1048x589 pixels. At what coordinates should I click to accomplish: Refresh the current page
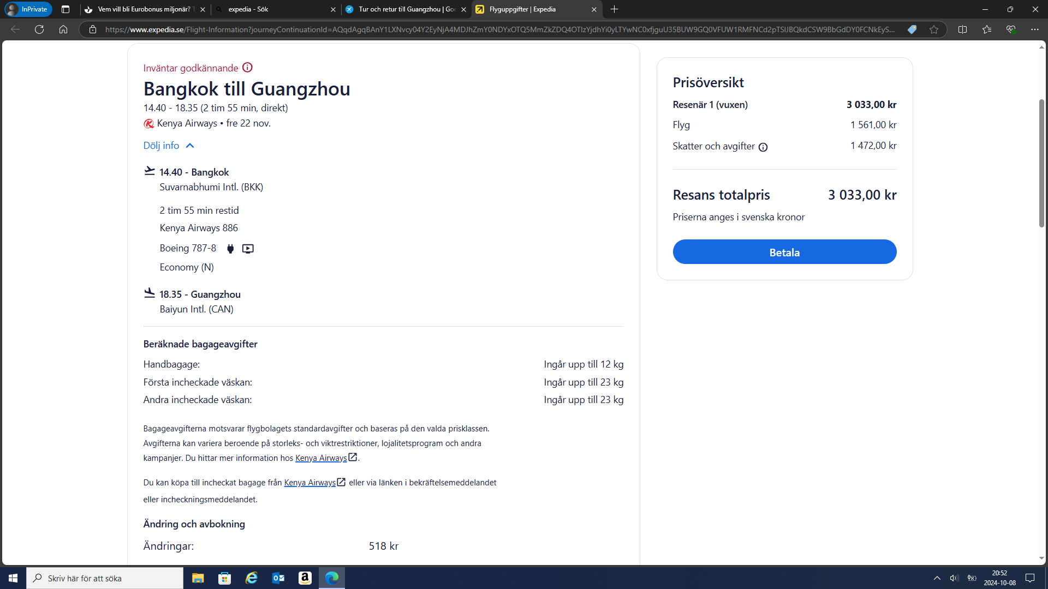point(39,29)
